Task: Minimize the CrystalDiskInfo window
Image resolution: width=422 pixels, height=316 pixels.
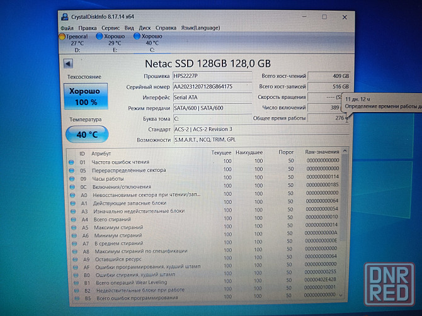Action: pyautogui.click(x=304, y=17)
